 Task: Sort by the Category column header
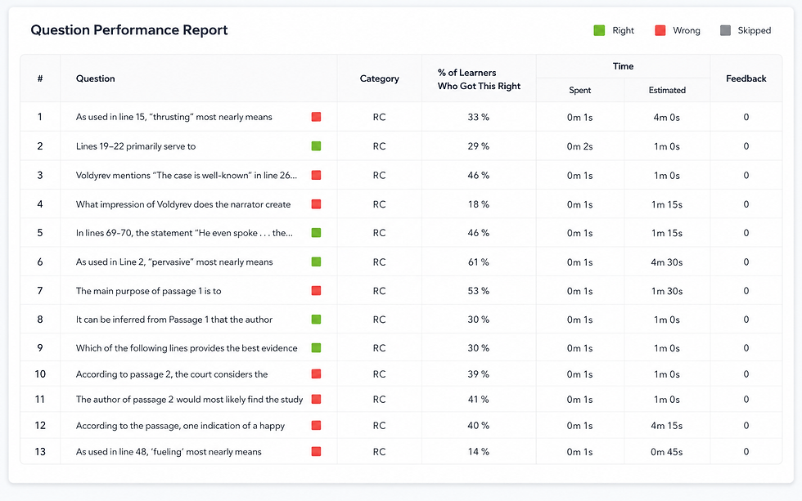(x=379, y=78)
